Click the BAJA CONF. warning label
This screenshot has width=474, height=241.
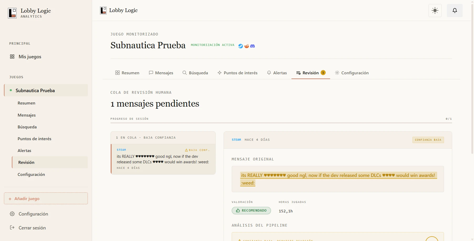[197, 150]
